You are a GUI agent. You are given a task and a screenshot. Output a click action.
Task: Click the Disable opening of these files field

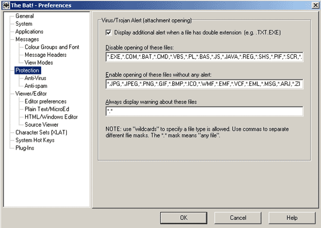(x=204, y=57)
